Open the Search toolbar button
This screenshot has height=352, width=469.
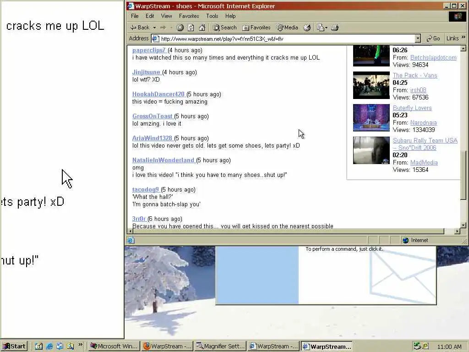pos(224,27)
